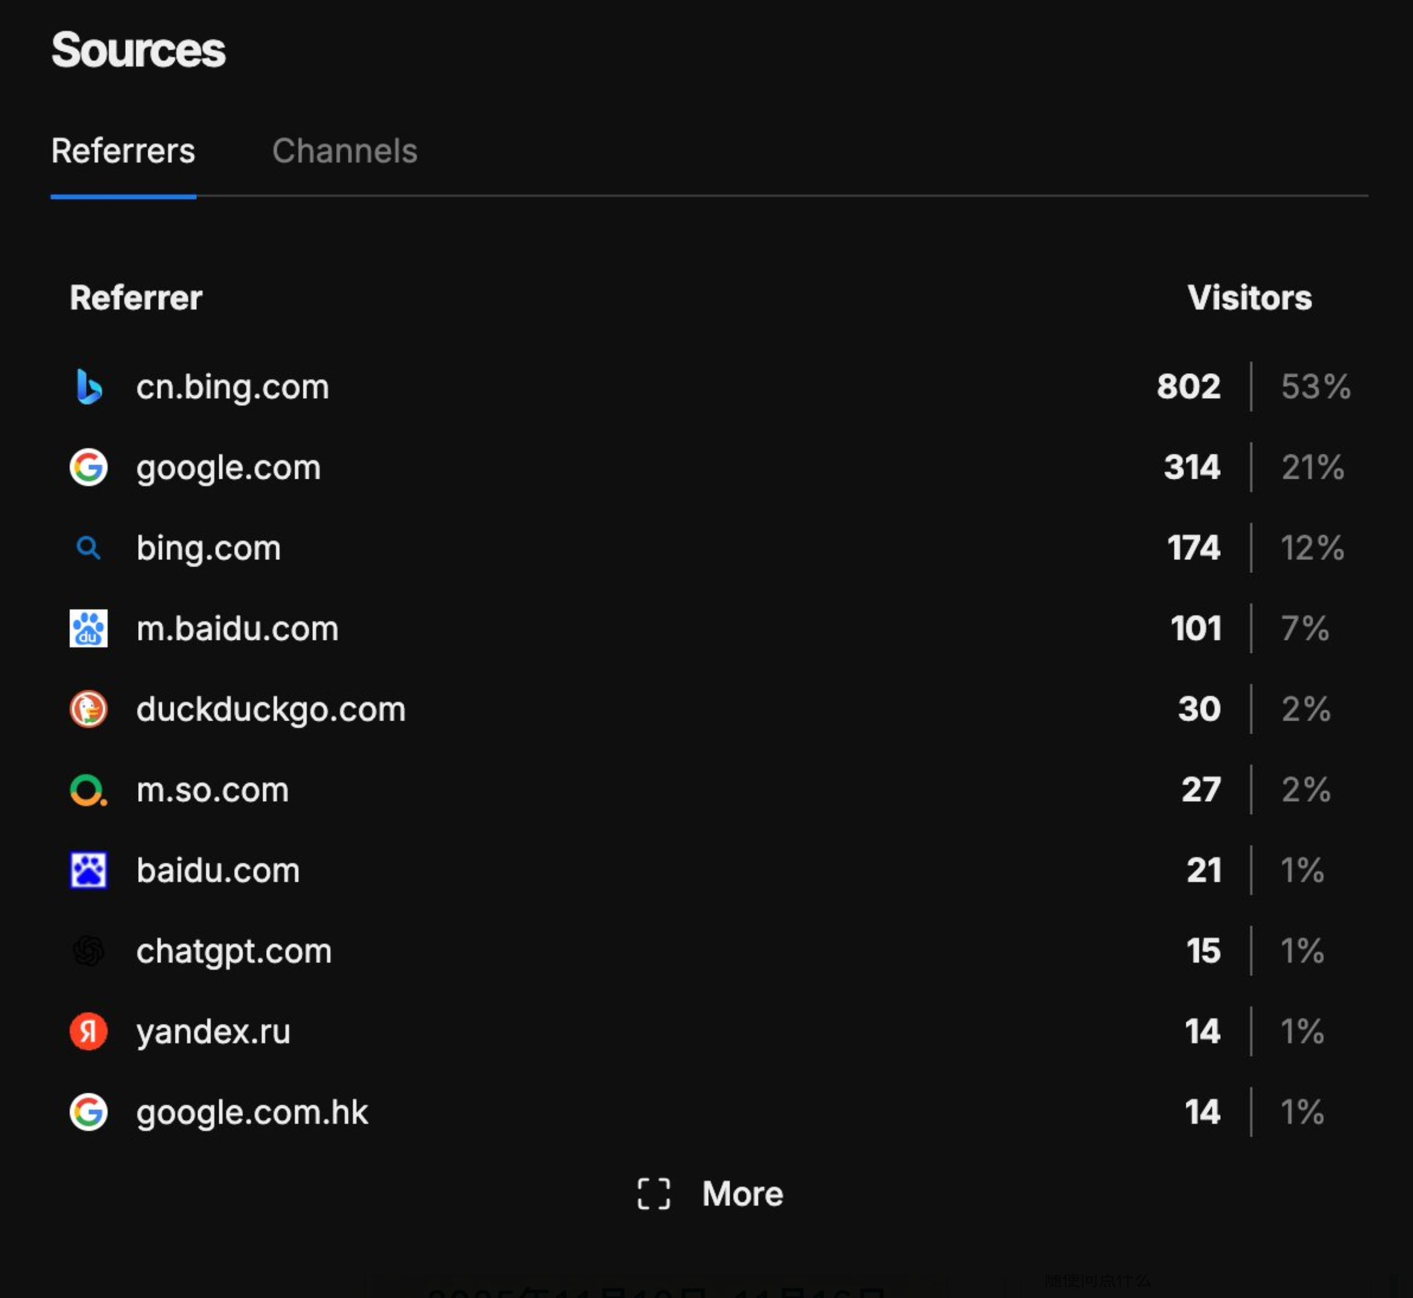Viewport: 1413px width, 1298px height.
Task: Click the cn.bing.com Bing logo icon
Action: (89, 386)
